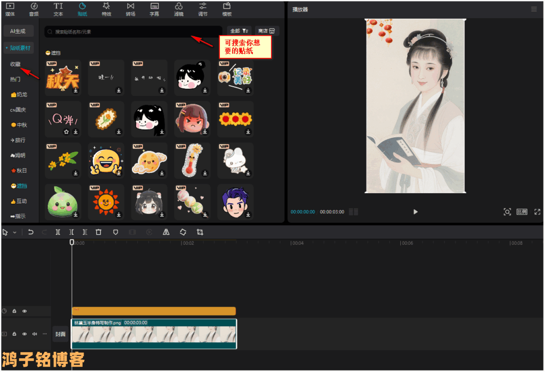Viewport: 545px width, 372px height.
Task: Switch to the 转场 transitions tab
Action: tap(130, 9)
